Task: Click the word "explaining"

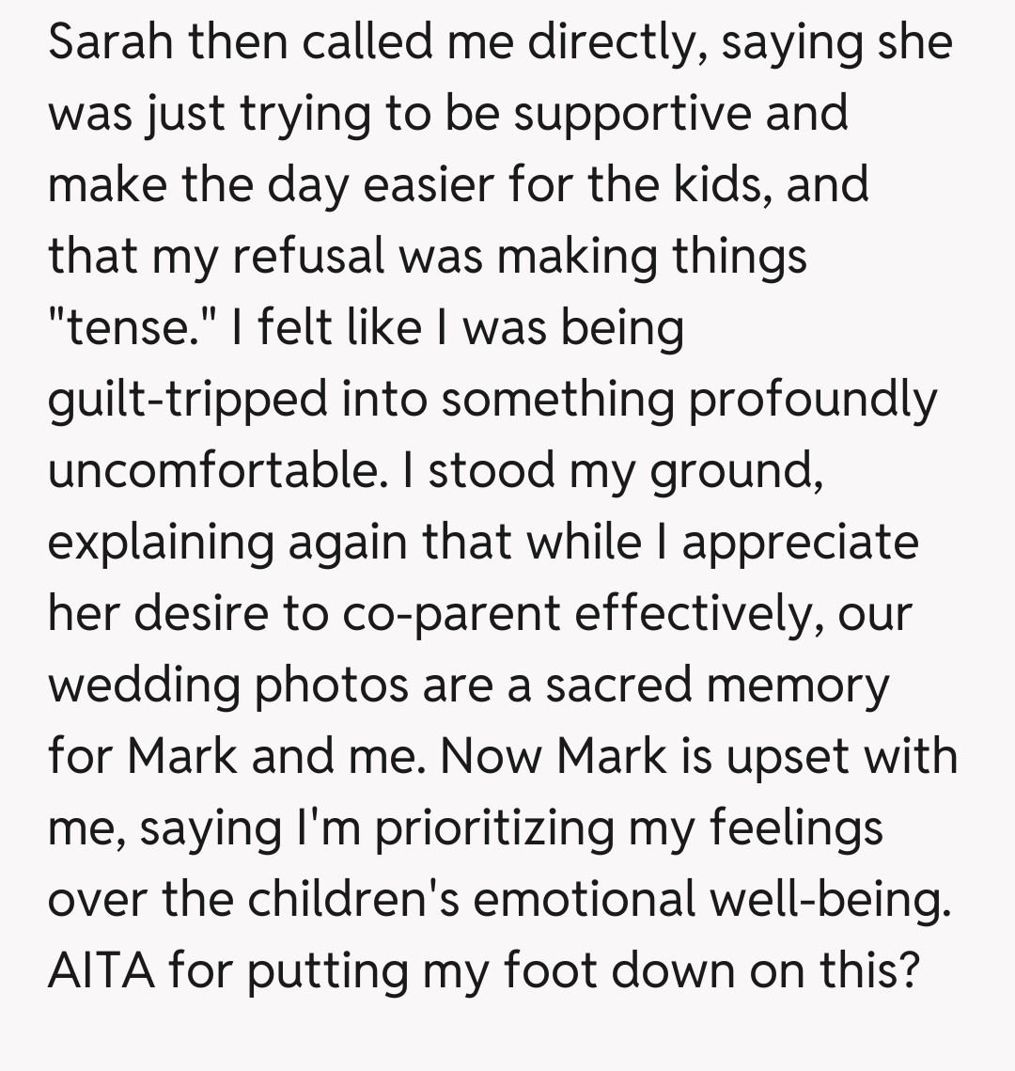Action: point(161,542)
